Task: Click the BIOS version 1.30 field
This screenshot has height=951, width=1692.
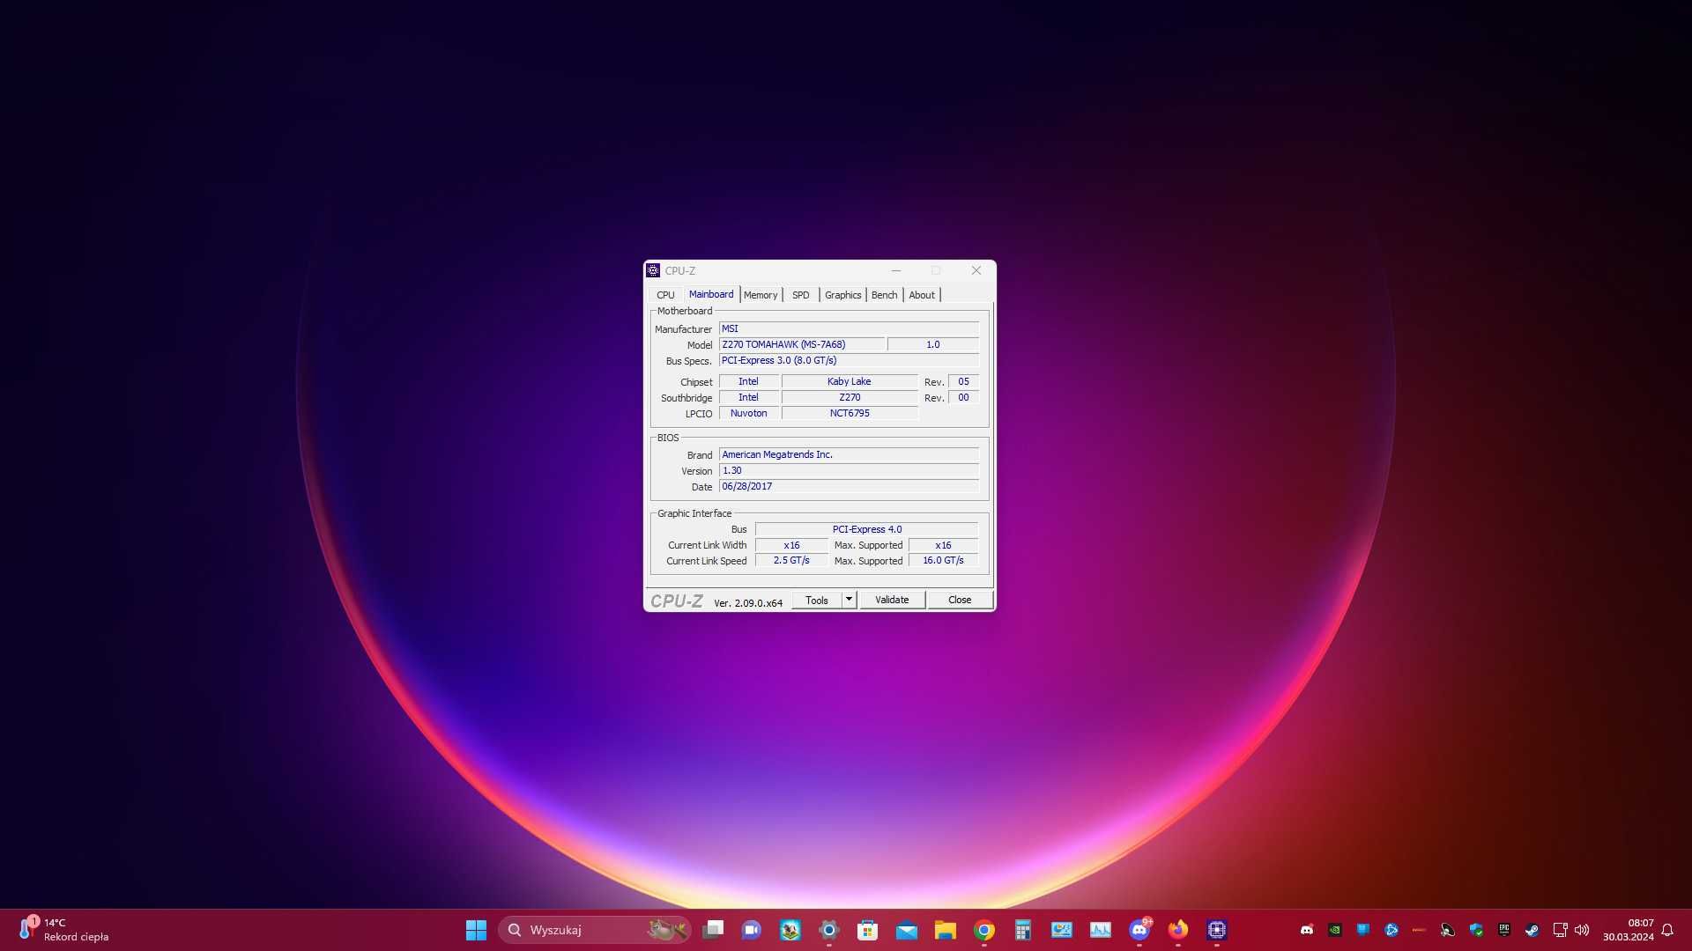Action: point(849,470)
